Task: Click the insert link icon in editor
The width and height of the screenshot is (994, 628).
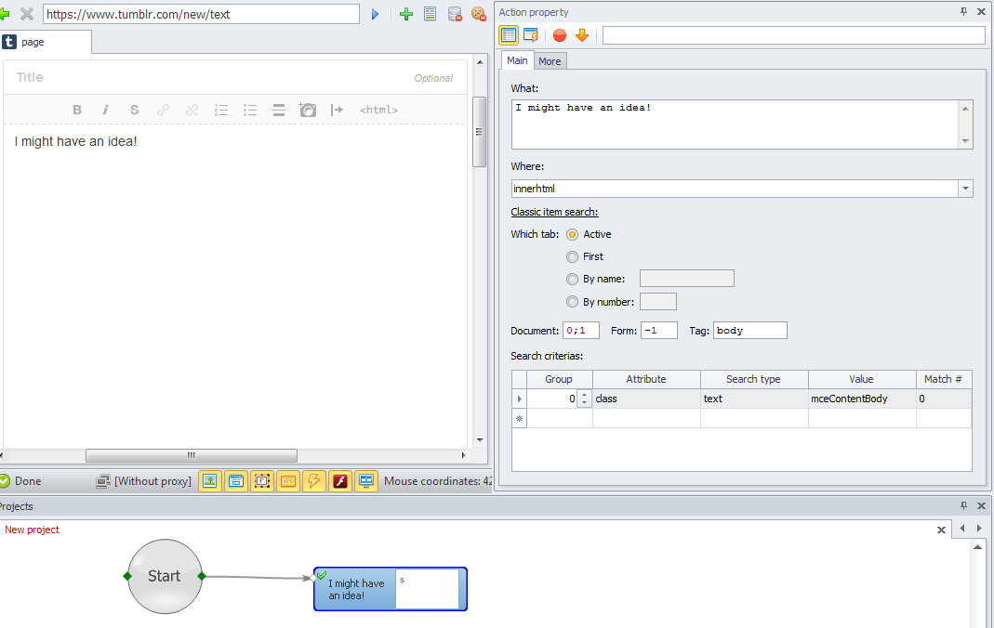Action: point(163,110)
